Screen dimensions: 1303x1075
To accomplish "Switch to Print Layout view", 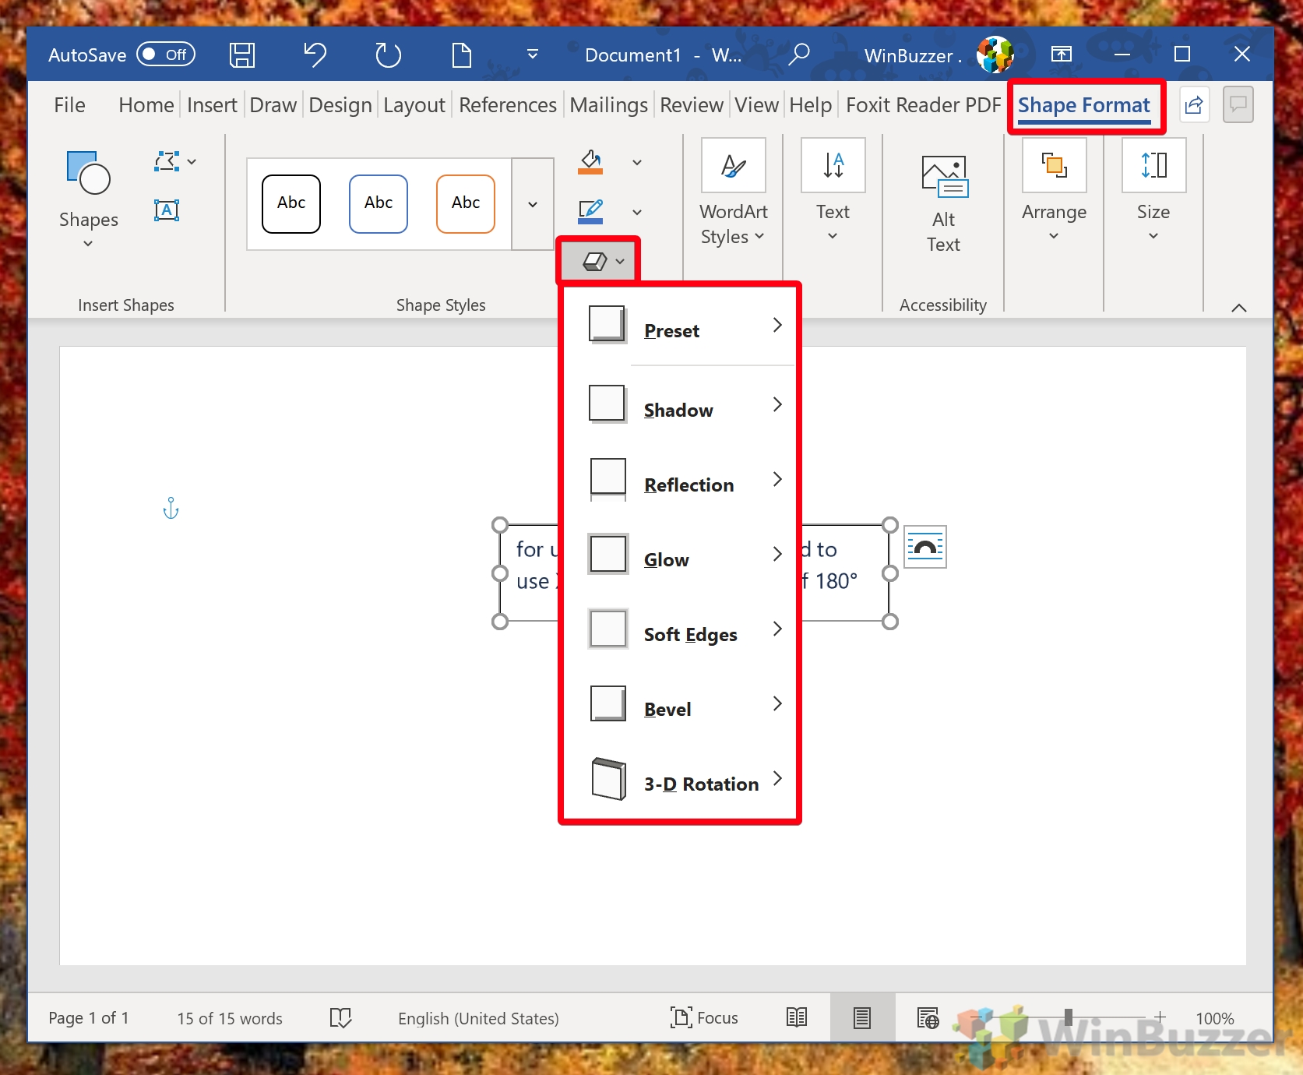I will coord(862,1017).
